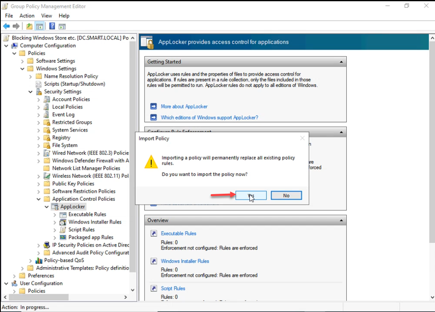Open Which editions of Windows support AppLocker link
This screenshot has height=312, width=435.
209,117
